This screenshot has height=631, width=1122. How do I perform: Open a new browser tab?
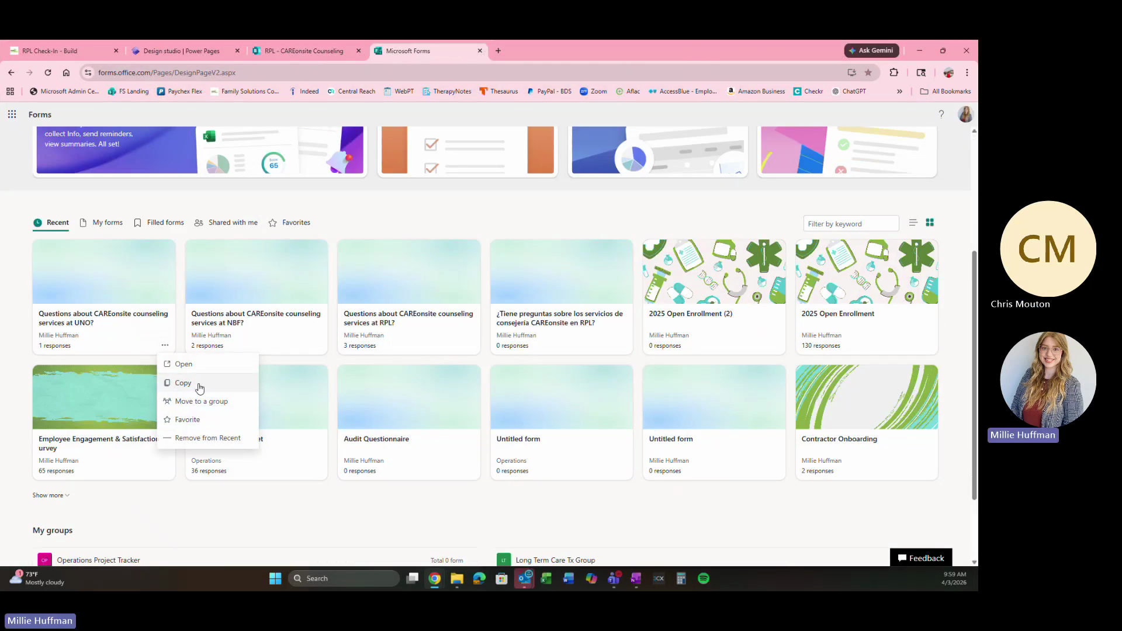click(x=498, y=51)
